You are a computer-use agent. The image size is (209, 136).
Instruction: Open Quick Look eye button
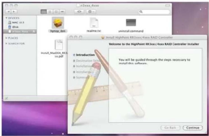click(79, 12)
